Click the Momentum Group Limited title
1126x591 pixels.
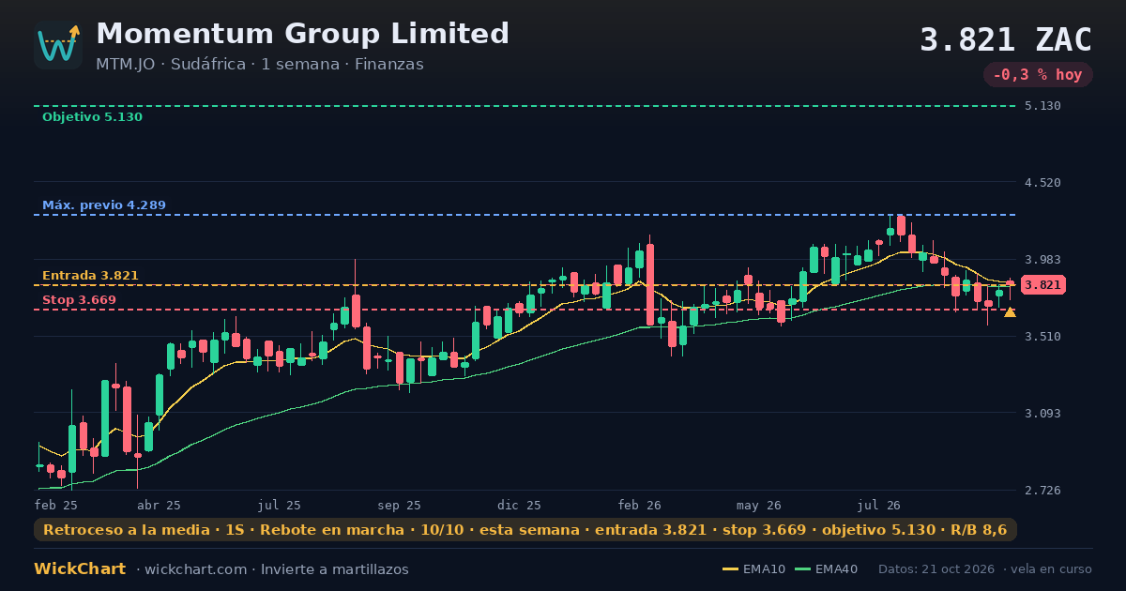(302, 34)
